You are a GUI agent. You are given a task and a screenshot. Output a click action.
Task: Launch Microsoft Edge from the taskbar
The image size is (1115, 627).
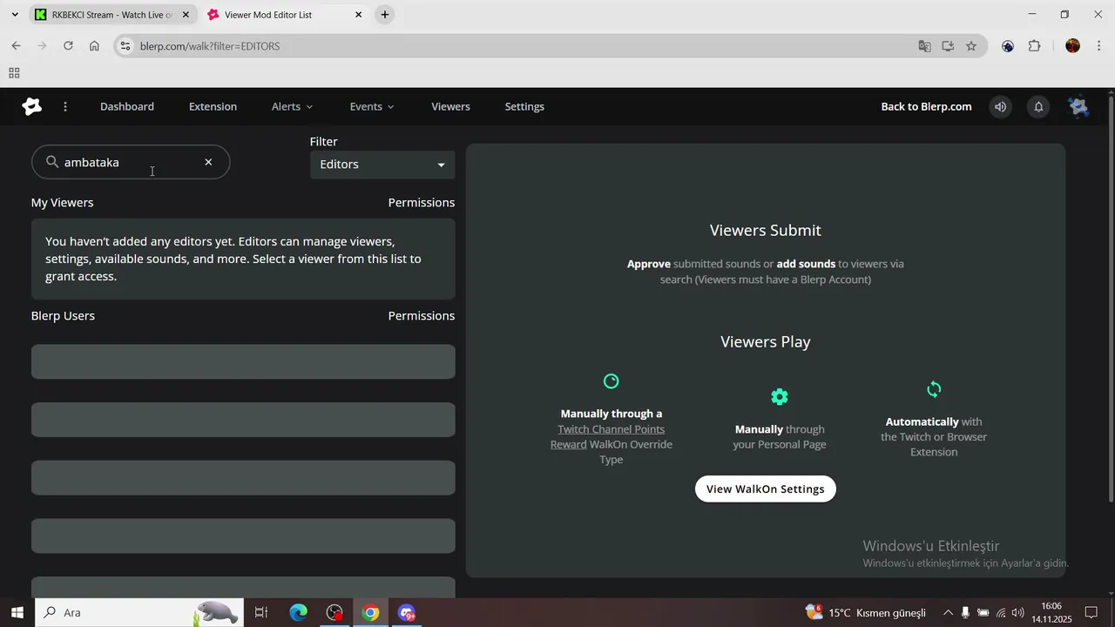coord(298,612)
